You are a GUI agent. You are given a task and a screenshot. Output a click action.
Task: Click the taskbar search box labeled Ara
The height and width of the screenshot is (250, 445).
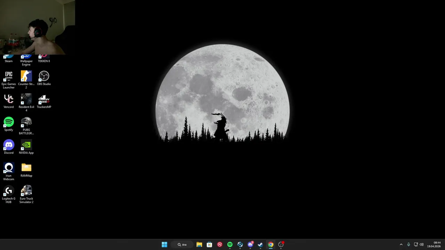[182, 244]
